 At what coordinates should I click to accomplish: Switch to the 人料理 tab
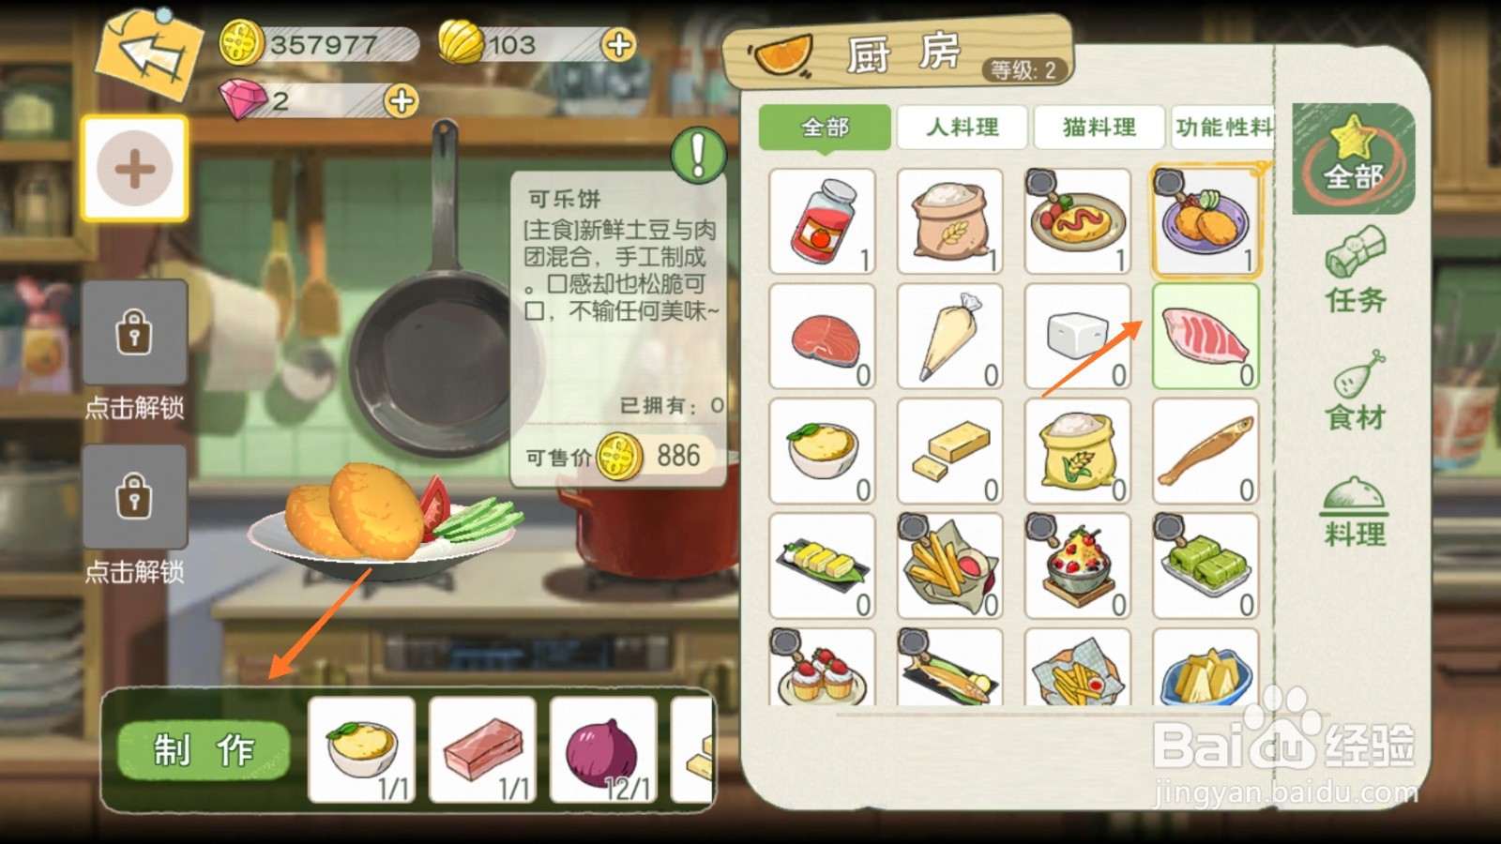pyautogui.click(x=963, y=127)
